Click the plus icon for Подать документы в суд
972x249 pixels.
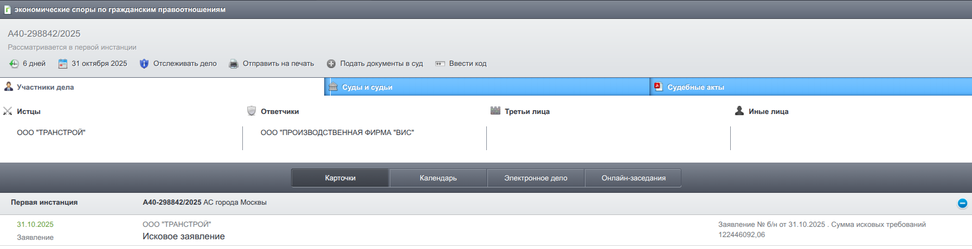[331, 64]
